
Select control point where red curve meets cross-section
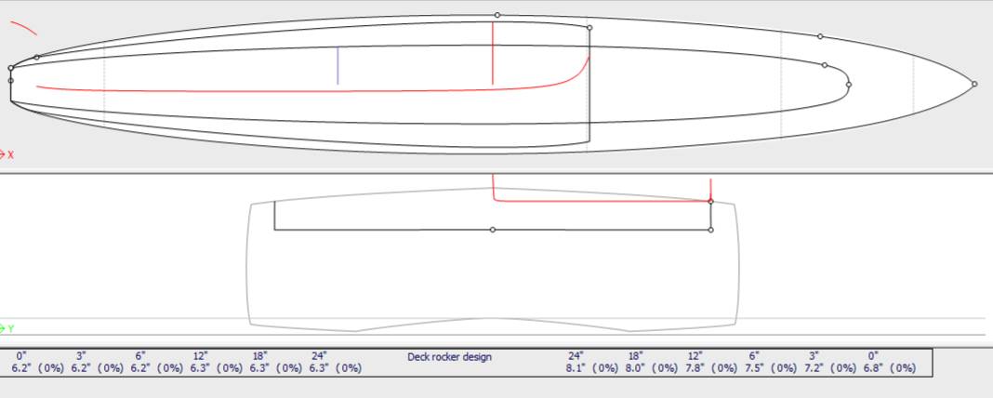(x=711, y=201)
